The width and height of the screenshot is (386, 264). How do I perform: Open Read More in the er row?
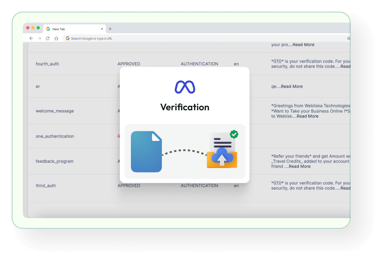[x=292, y=86]
